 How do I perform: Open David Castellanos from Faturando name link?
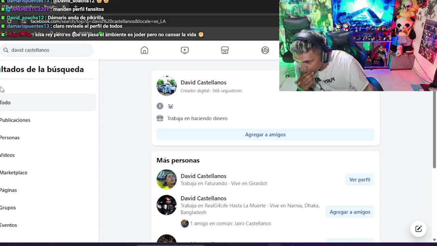click(x=203, y=176)
